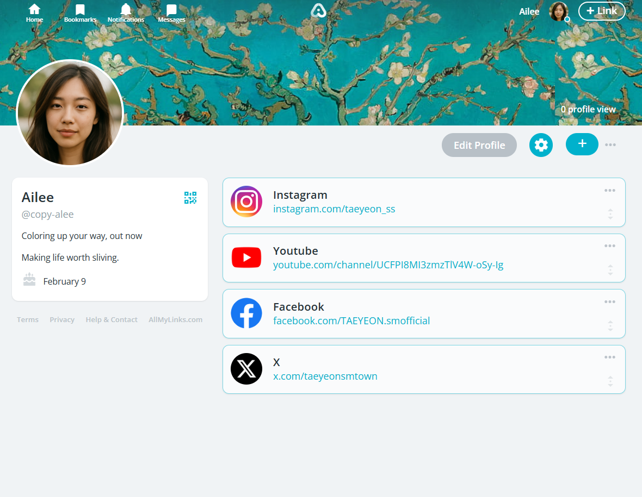
Task: Click the 'Making life worth sliving.' text
Action: (x=70, y=257)
